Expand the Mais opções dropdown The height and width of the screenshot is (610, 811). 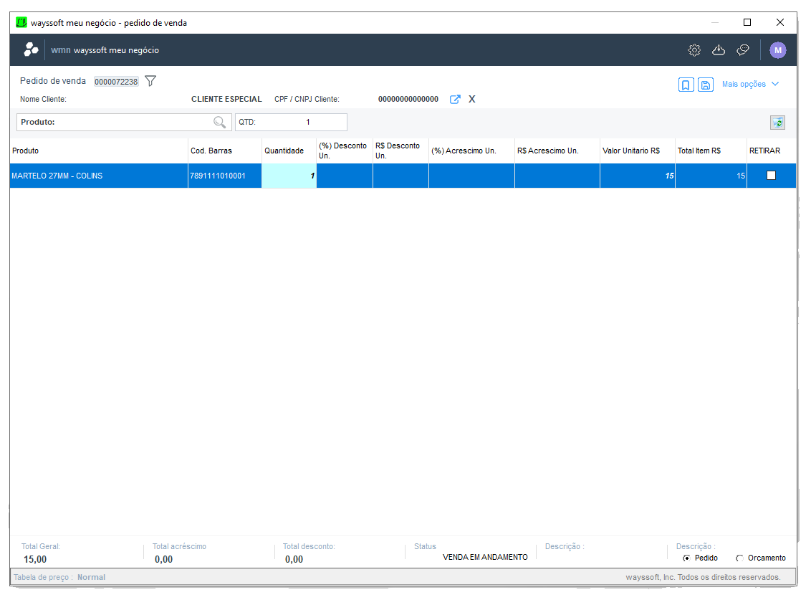(x=750, y=84)
